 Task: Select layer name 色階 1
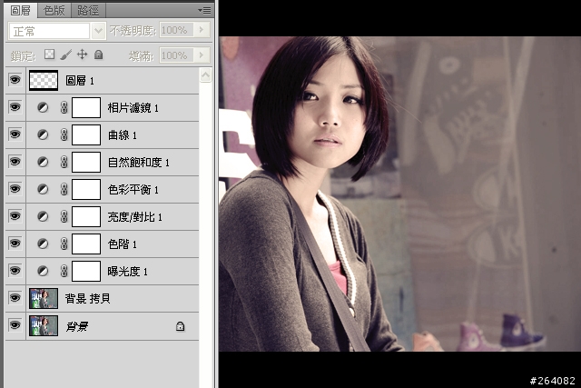pos(123,244)
